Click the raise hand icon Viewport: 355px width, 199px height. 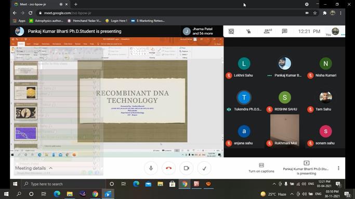pyautogui.click(x=248, y=32)
